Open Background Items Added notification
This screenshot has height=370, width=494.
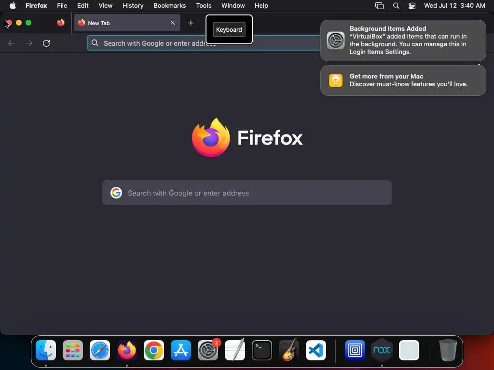click(x=403, y=40)
